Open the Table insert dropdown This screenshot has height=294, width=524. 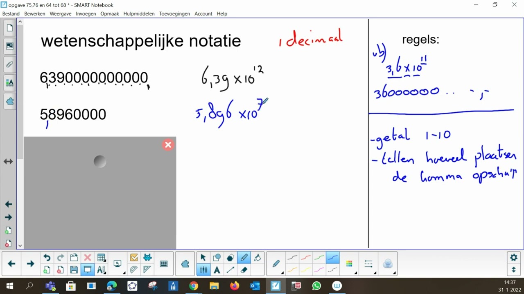102,258
